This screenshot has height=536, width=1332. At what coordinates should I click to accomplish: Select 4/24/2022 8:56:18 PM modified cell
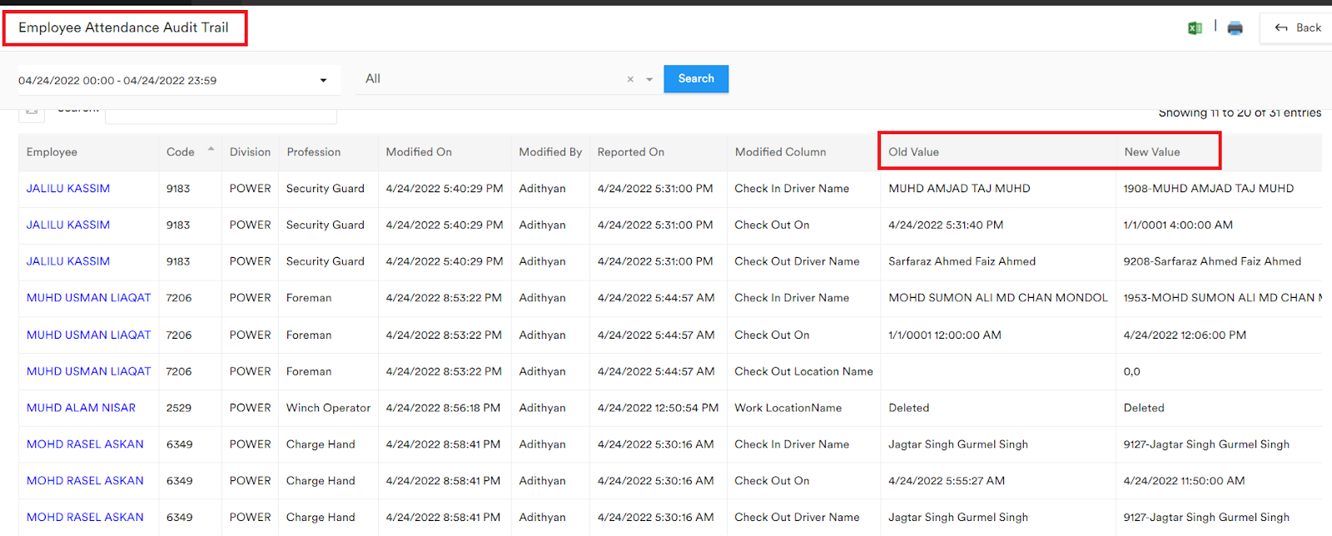(x=443, y=408)
